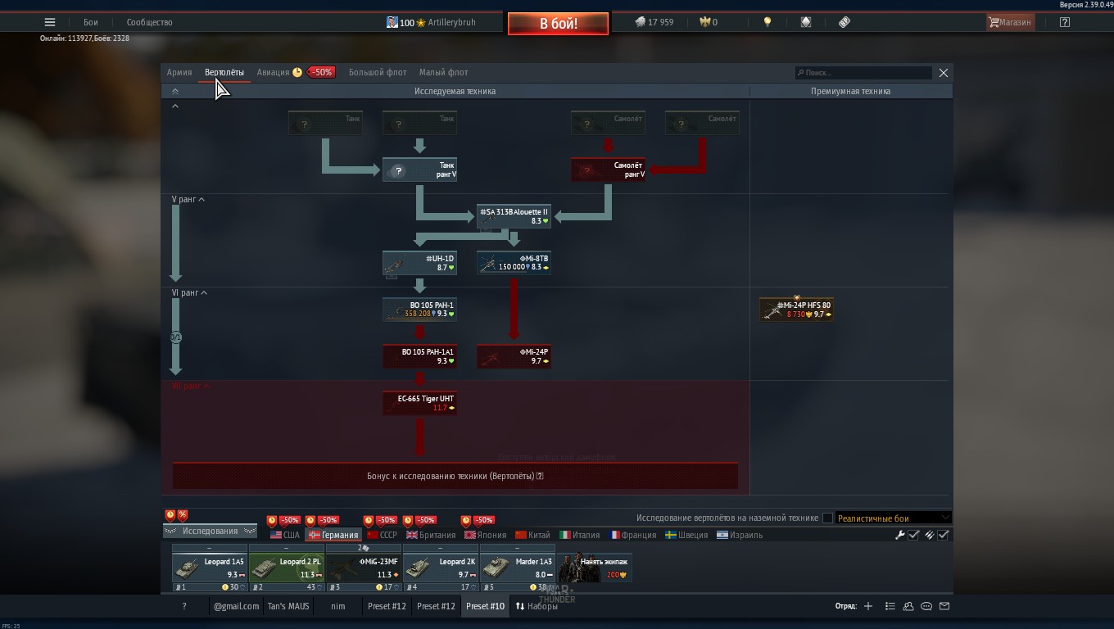Open the contacts friends icon
The image size is (1114, 629).
click(908, 606)
